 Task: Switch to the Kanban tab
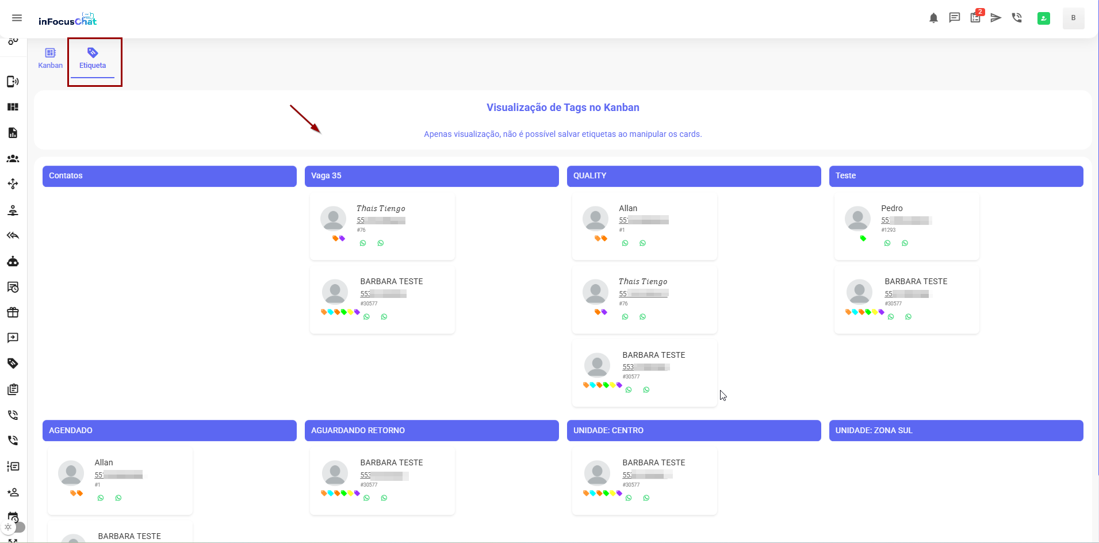(50, 59)
